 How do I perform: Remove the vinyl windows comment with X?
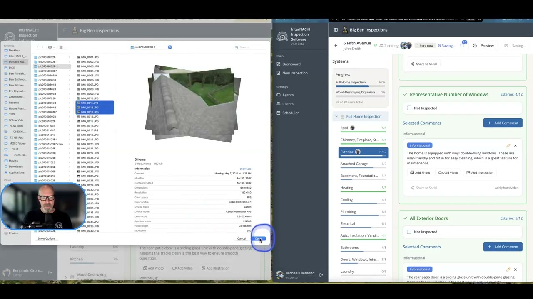click(515, 146)
